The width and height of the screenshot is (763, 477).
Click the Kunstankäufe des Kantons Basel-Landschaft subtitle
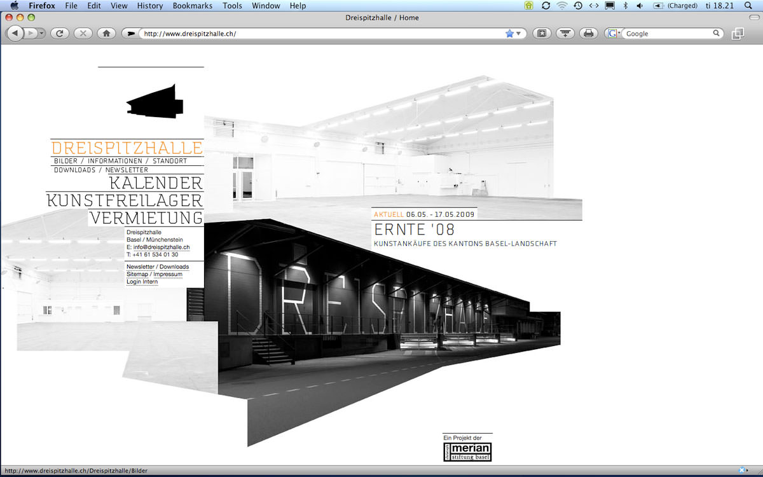coord(465,244)
